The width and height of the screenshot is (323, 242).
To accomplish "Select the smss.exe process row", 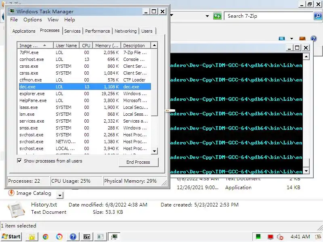I will pyautogui.click(x=85, y=128).
